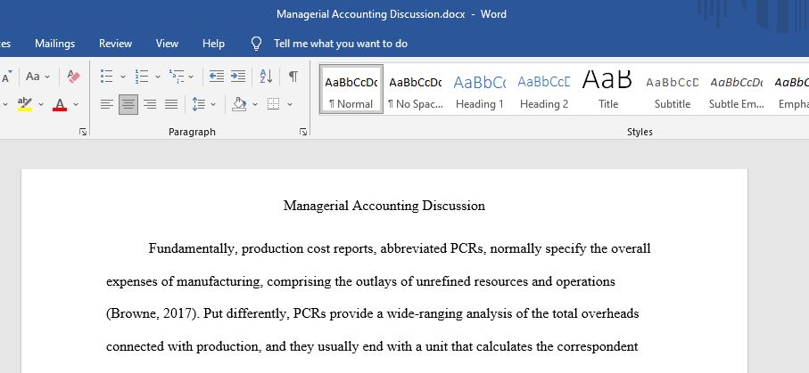Image resolution: width=809 pixels, height=373 pixels.
Task: Toggle Show/Hide paragraph marks
Action: [x=293, y=77]
